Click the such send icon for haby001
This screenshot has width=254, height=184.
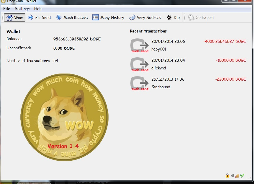(140, 45)
